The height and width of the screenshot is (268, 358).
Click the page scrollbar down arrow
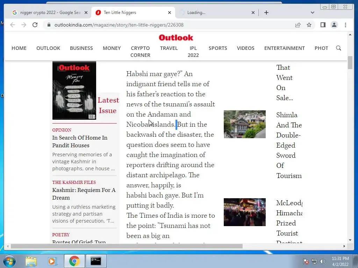350,240
